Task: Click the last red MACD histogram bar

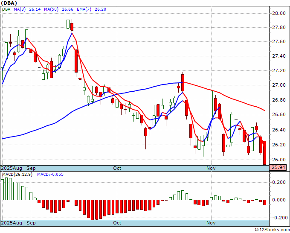Action: (264, 202)
